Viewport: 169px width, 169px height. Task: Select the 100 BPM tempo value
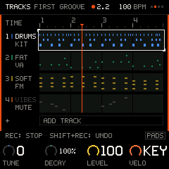(132, 7)
